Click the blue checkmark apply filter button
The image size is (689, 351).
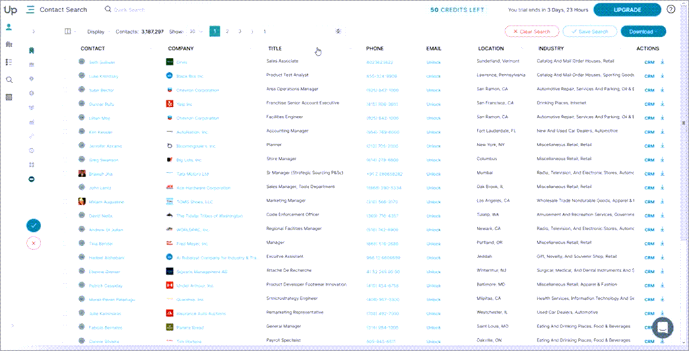pyautogui.click(x=33, y=226)
